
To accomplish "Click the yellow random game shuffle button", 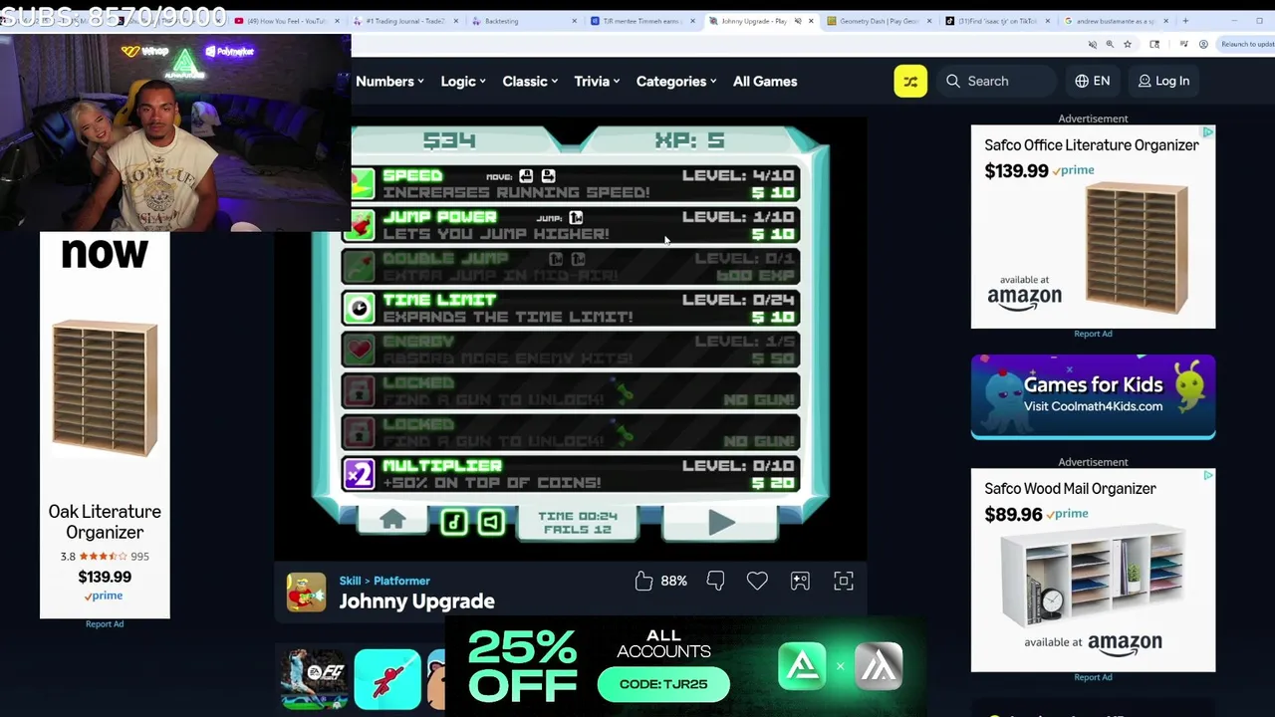I will [x=910, y=81].
